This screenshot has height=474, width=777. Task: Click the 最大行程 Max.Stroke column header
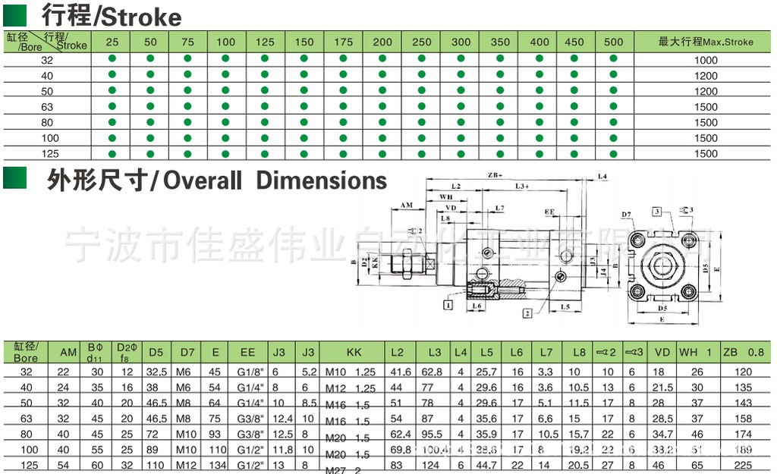pos(705,42)
